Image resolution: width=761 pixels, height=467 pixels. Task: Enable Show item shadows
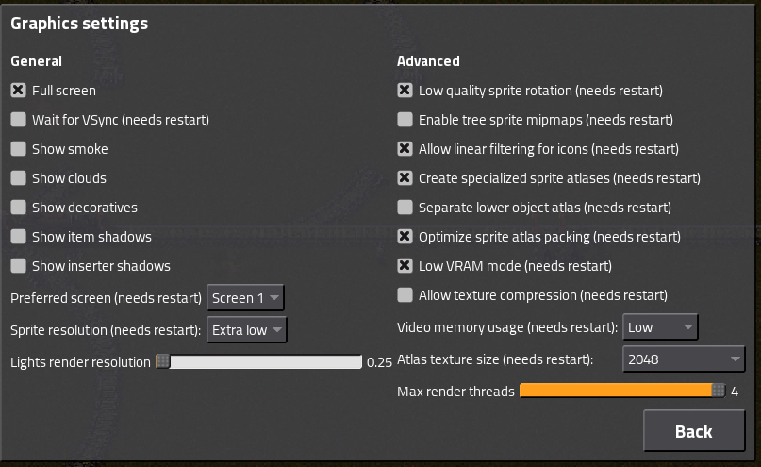click(19, 237)
